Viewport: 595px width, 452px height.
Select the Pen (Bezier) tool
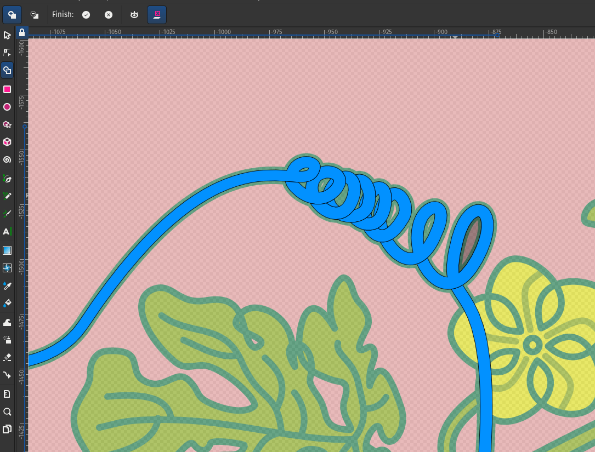pos(7,179)
